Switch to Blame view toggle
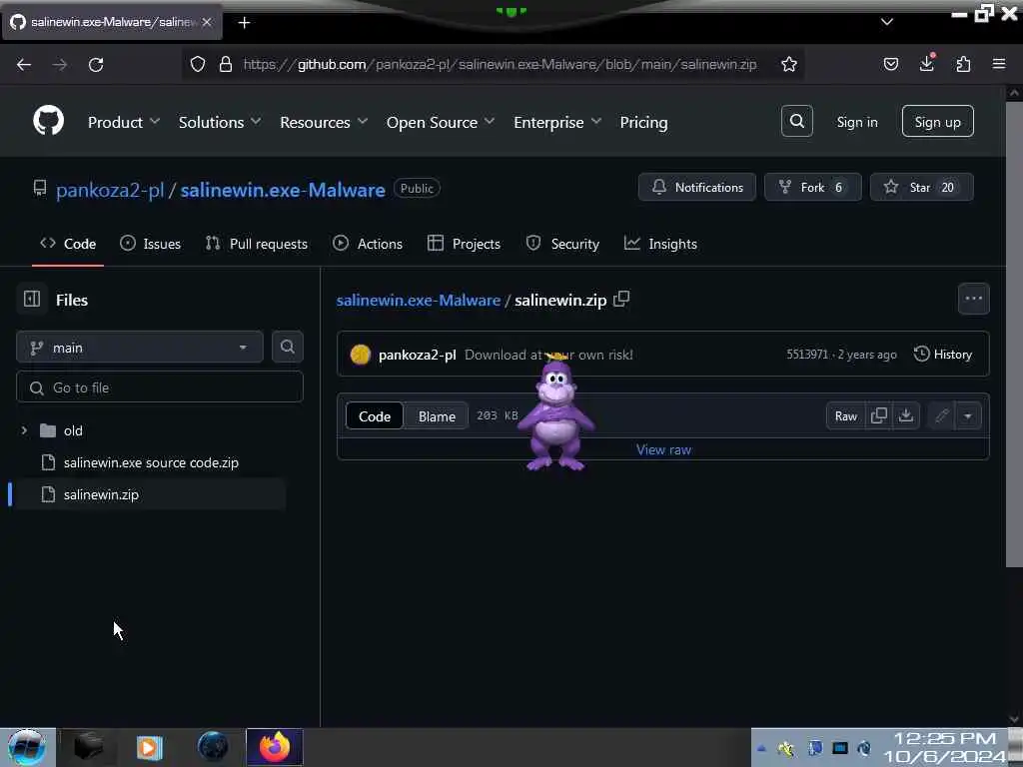 click(x=437, y=416)
